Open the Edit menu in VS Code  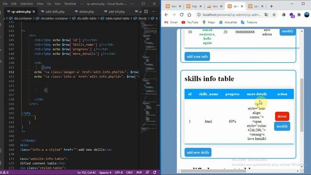pos(14,4)
